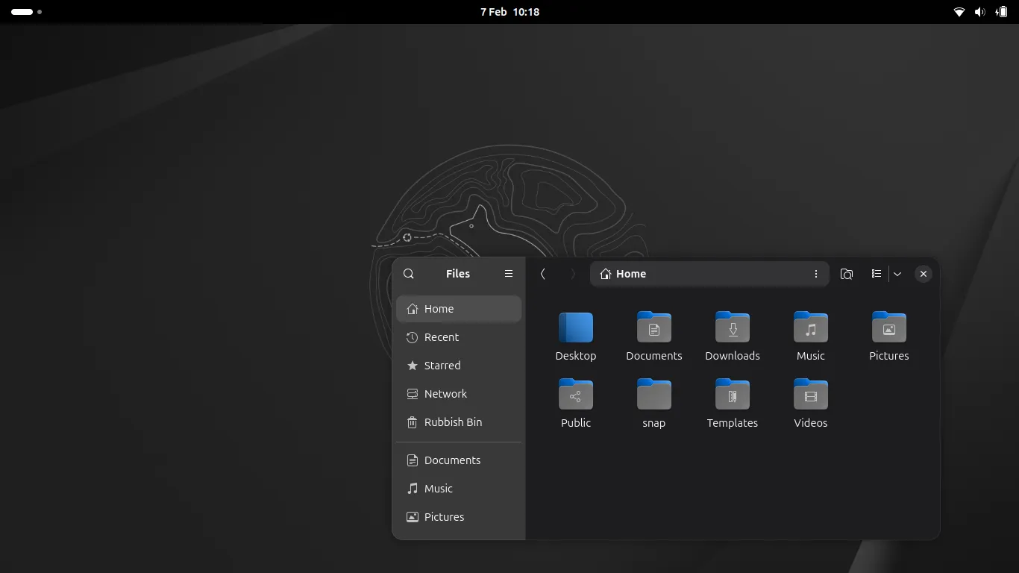Open the Rubbish Bin

pyautogui.click(x=453, y=422)
